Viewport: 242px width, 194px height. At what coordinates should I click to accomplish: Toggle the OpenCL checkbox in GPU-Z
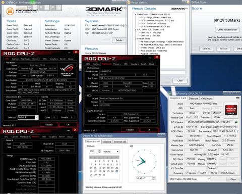tap(187, 173)
